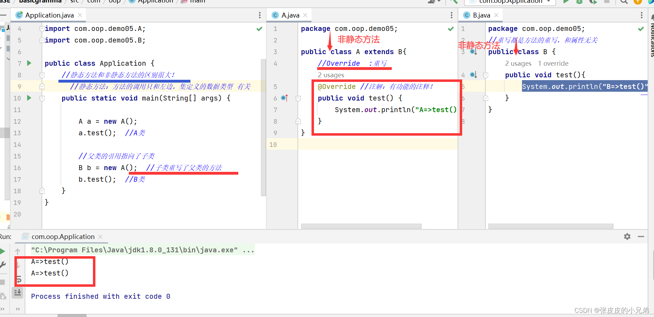The height and width of the screenshot is (317, 654).
Task: Open Run panel gear options
Action: (627, 237)
